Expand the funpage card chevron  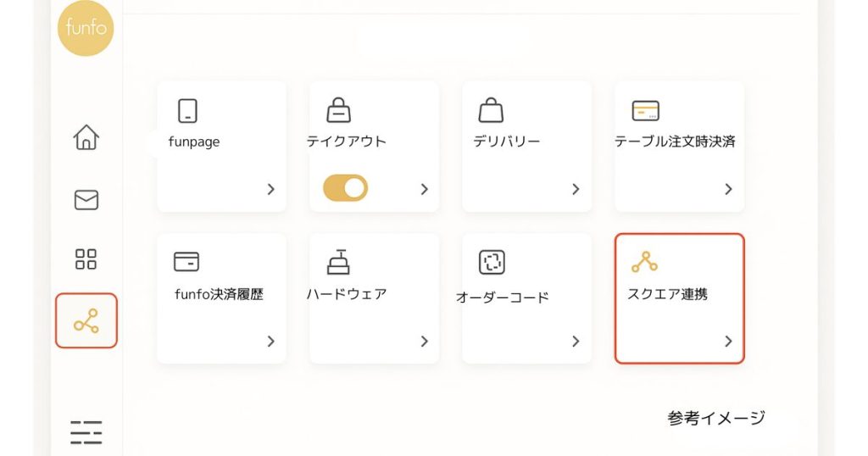click(270, 189)
